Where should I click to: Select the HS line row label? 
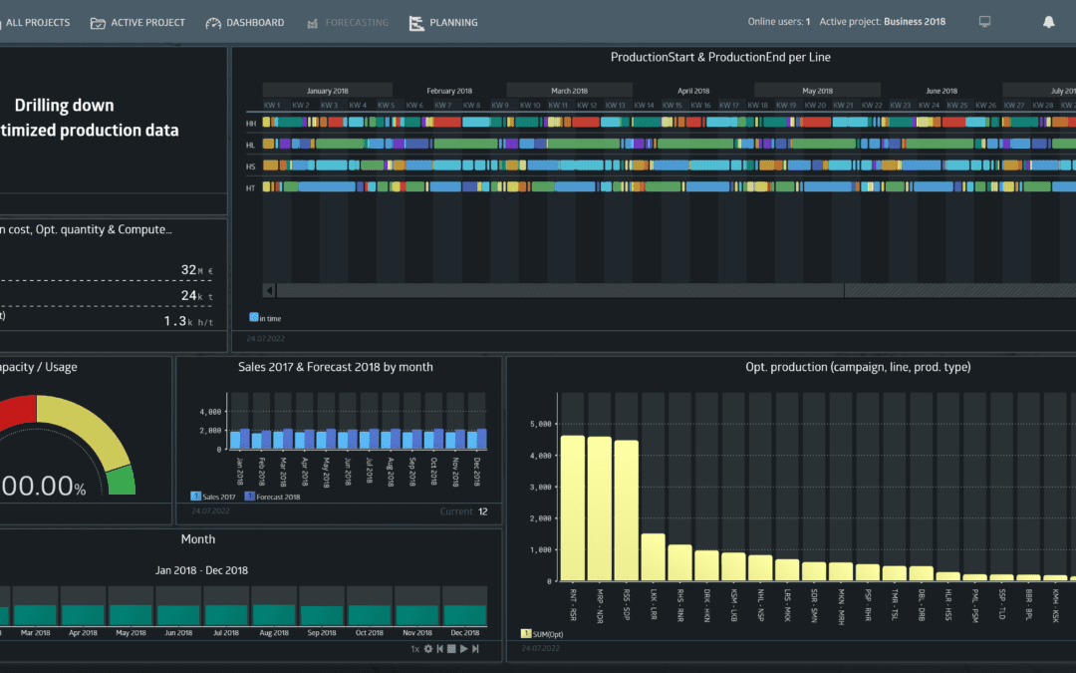pyautogui.click(x=250, y=167)
